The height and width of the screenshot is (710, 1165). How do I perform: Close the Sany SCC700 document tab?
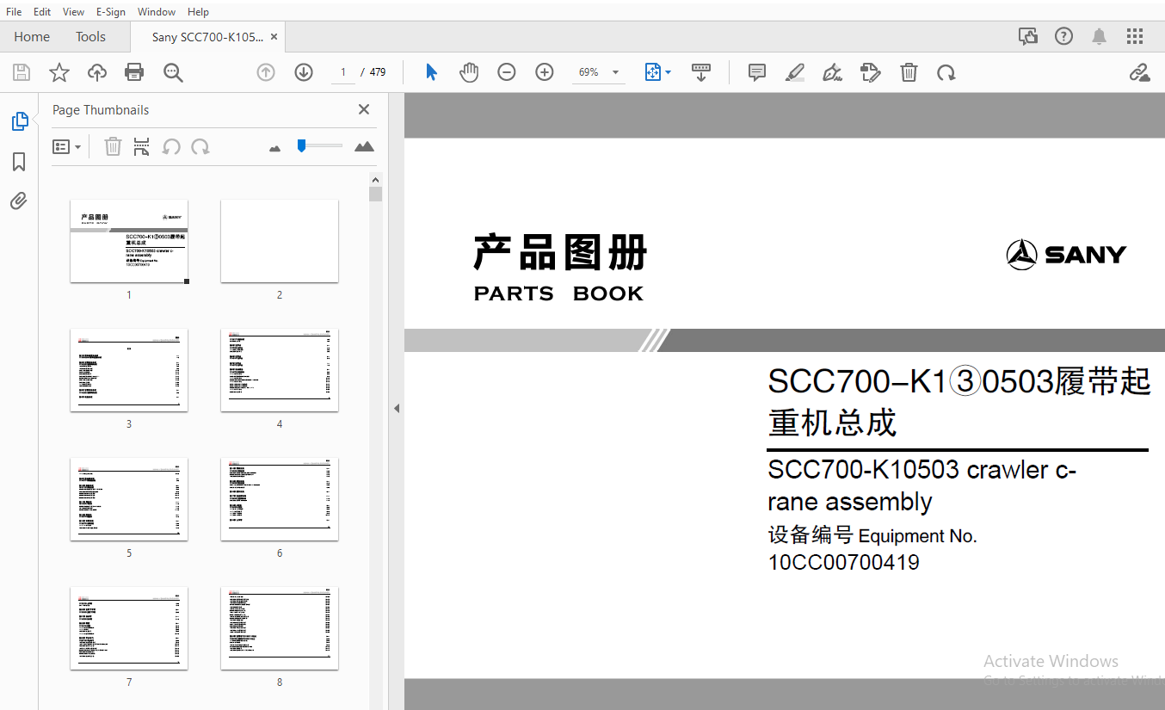[x=274, y=37]
